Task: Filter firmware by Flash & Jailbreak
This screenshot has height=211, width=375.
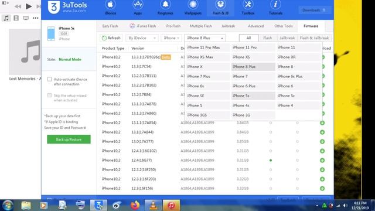Action: tap(314, 38)
